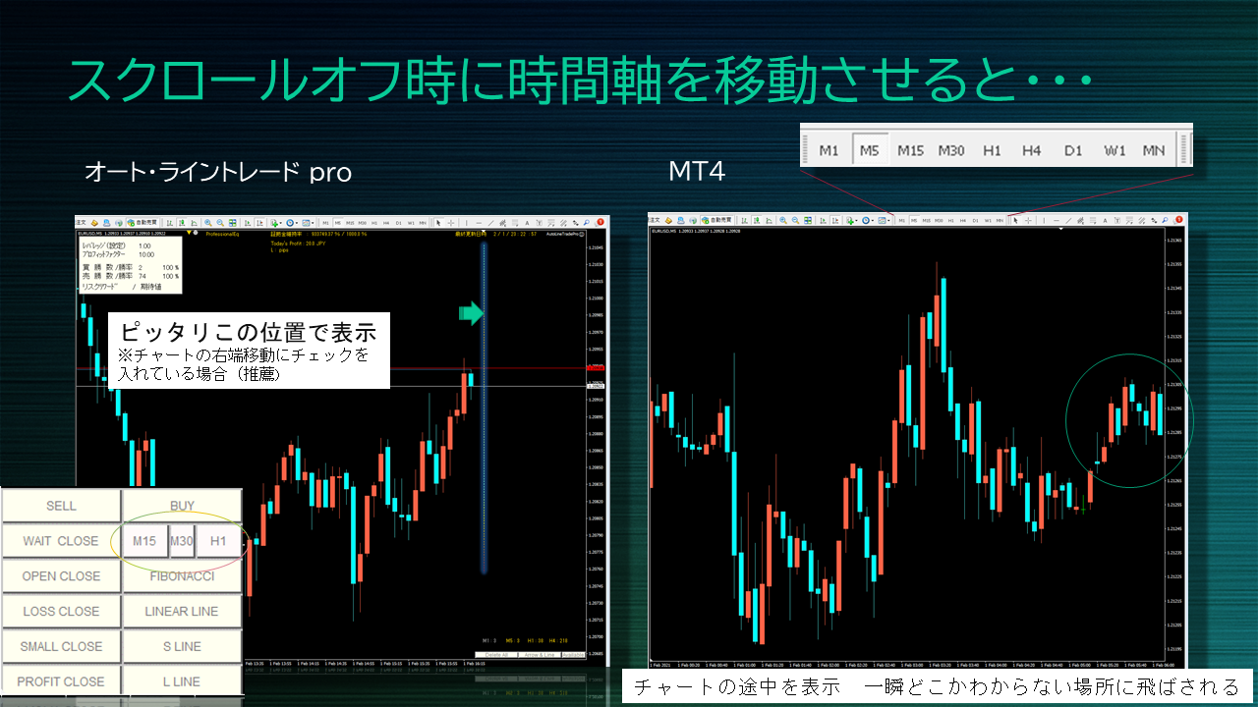
Task: Select MN in the enlarged timeframe bar
Action: (1154, 150)
